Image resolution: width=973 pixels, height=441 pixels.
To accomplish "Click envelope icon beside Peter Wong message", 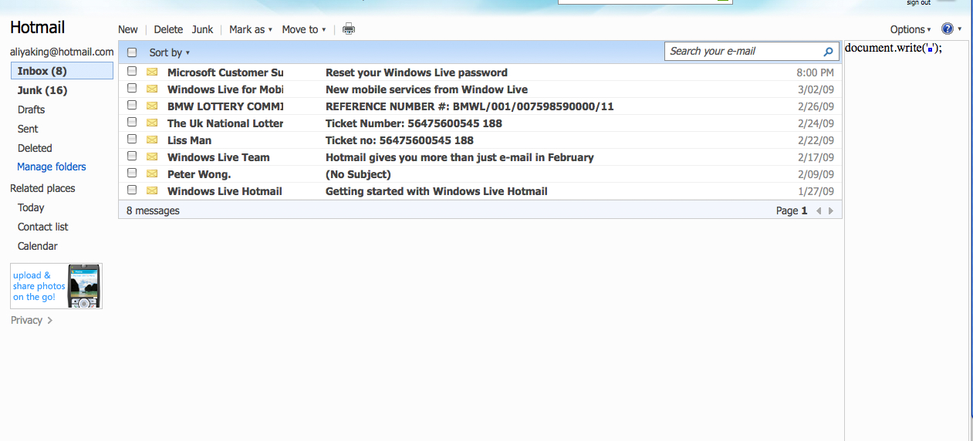I will [x=152, y=174].
